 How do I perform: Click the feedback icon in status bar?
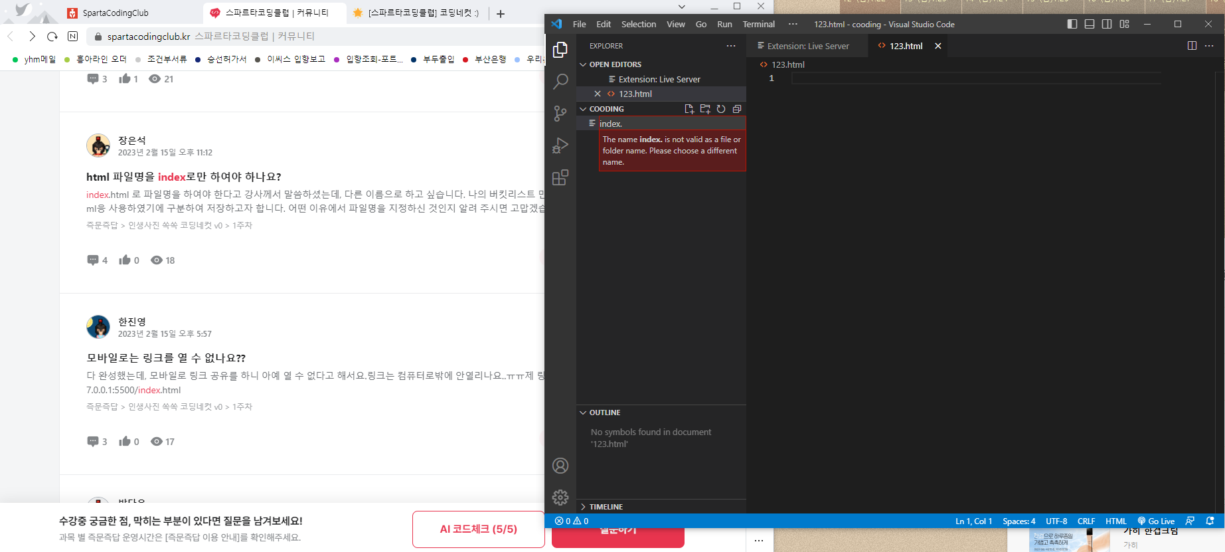pos(1190,521)
